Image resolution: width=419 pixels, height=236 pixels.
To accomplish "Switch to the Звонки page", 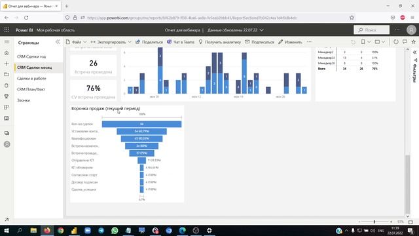I will 24,100.
